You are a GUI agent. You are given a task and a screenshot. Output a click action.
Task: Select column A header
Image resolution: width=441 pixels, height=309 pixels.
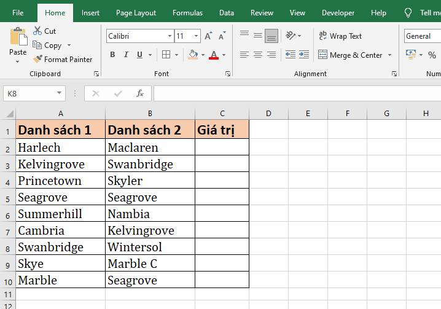60,114
